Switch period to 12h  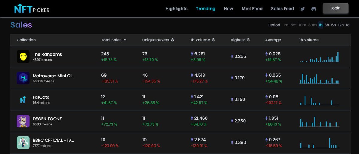pos(341,25)
